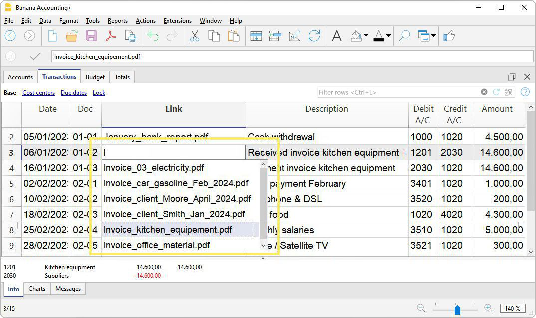Clear the filter rows text with X icon

484,92
